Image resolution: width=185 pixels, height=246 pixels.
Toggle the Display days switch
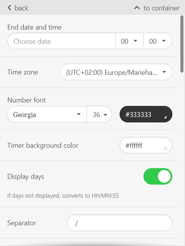(158, 176)
